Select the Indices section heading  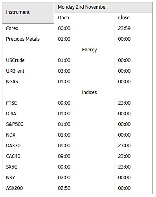point(90,92)
